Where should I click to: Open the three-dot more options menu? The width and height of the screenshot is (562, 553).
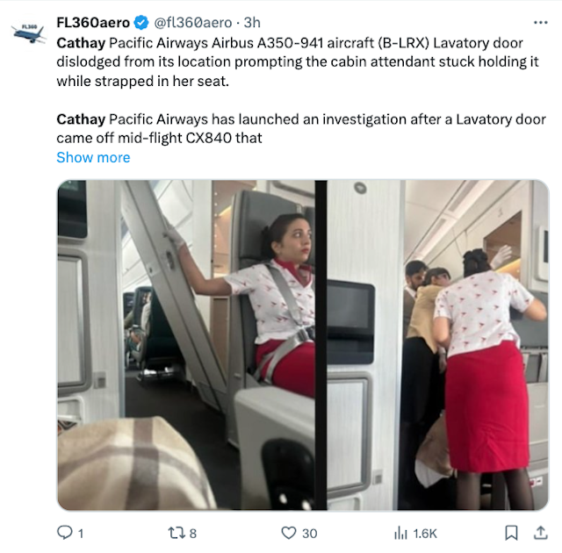click(541, 23)
